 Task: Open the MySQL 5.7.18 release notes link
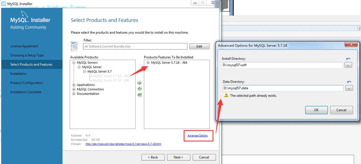pos(123,144)
